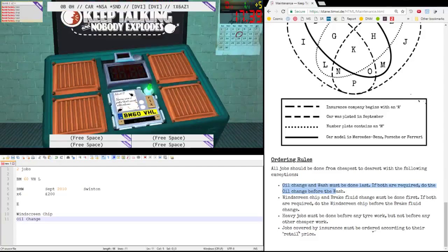Open the Cosmic bookmark
This screenshot has width=448, height=252.
click(x=275, y=19)
